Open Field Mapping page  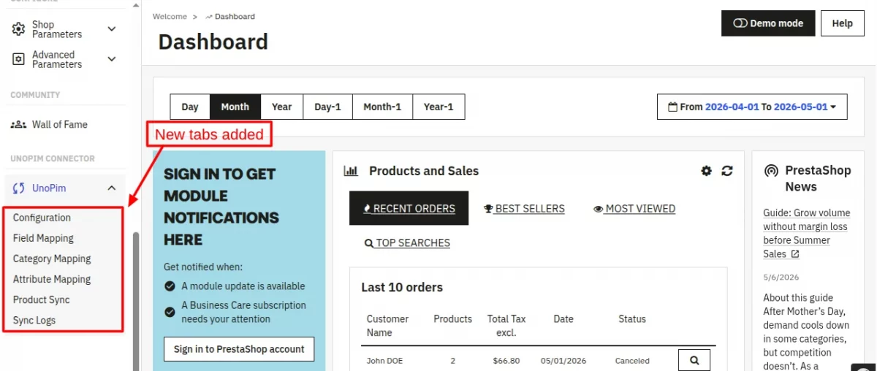click(43, 238)
